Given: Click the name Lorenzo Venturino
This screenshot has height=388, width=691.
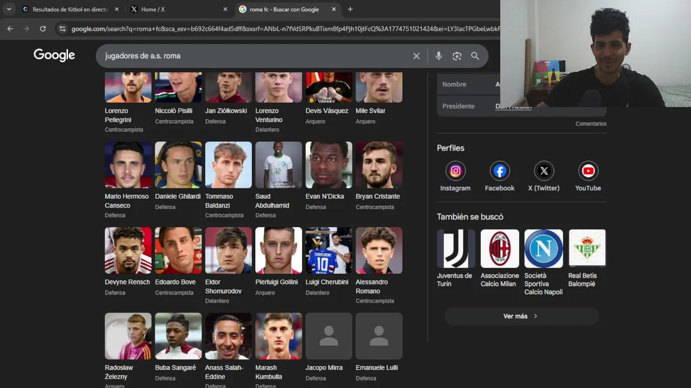Looking at the screenshot, I should pos(269,115).
